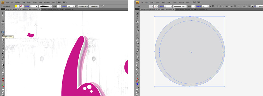Click the Opacity link in left window
This screenshot has width=263, height=96.
[x=64, y=6]
